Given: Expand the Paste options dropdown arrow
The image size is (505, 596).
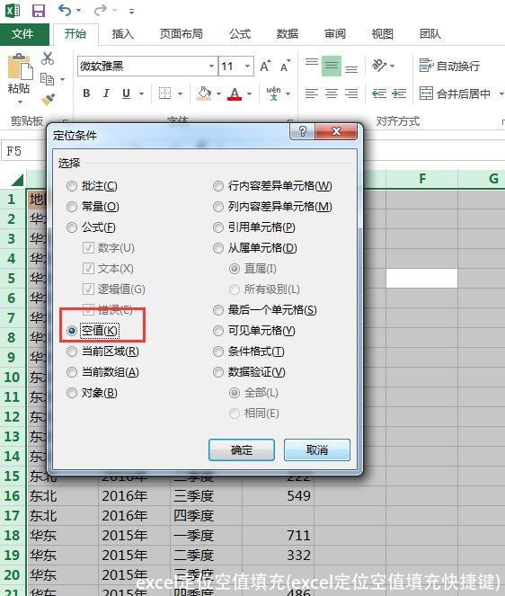Looking at the screenshot, I should 20,102.
